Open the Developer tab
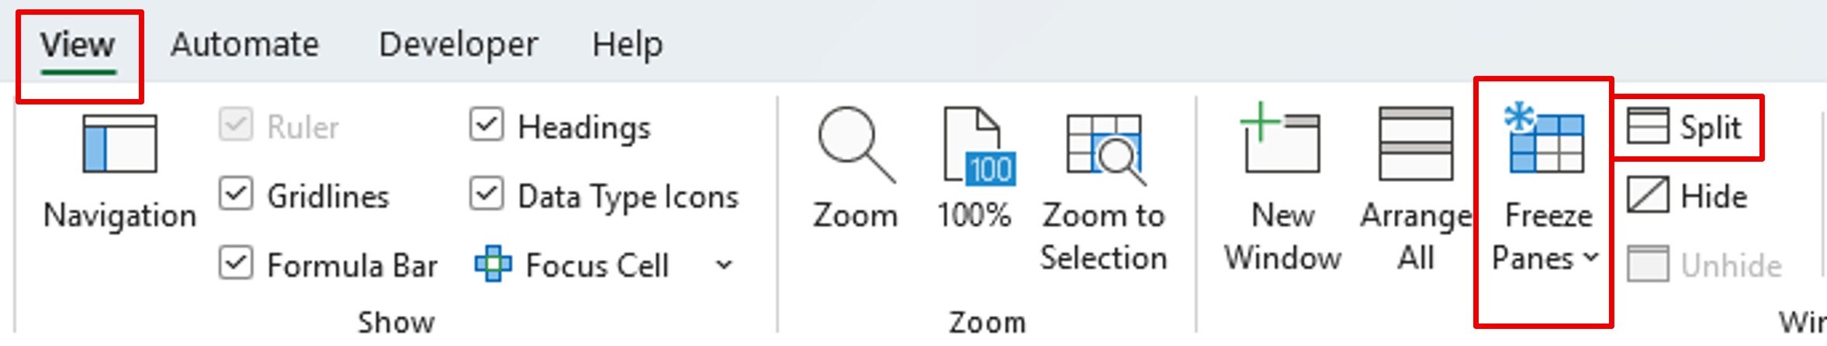 click(x=458, y=45)
